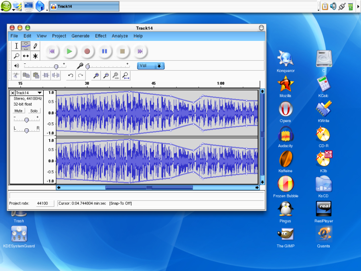Open the Help menu
The image size is (361, 271).
138,36
